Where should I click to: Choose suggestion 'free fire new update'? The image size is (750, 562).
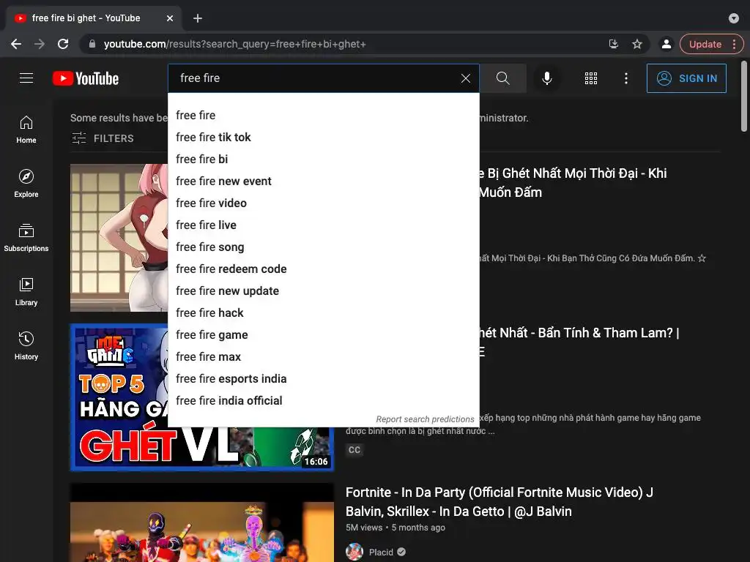point(324,291)
